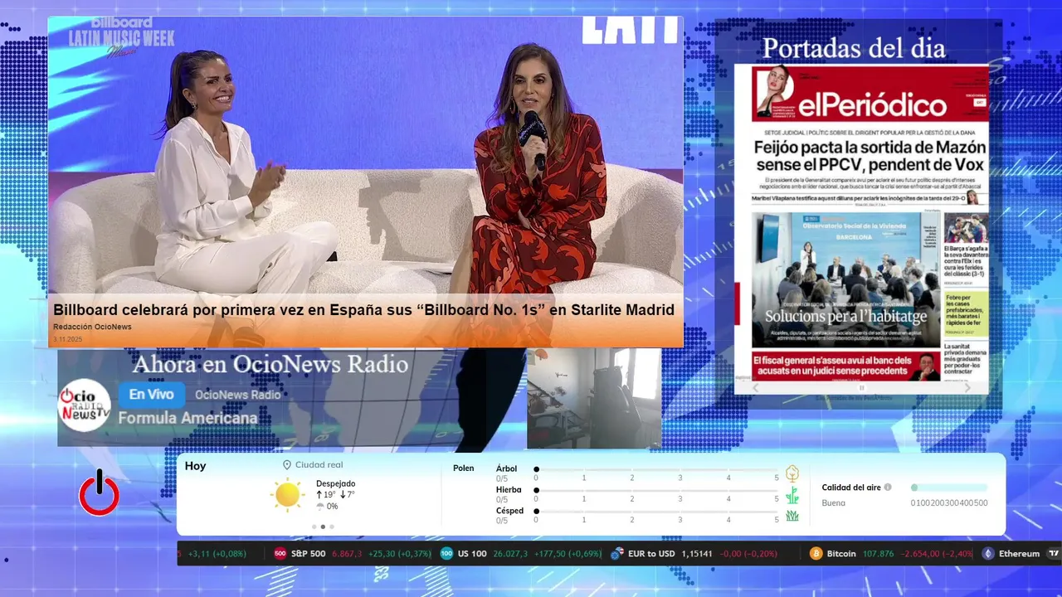Click the Buena air quality rating
The height and width of the screenshot is (597, 1062).
point(833,502)
